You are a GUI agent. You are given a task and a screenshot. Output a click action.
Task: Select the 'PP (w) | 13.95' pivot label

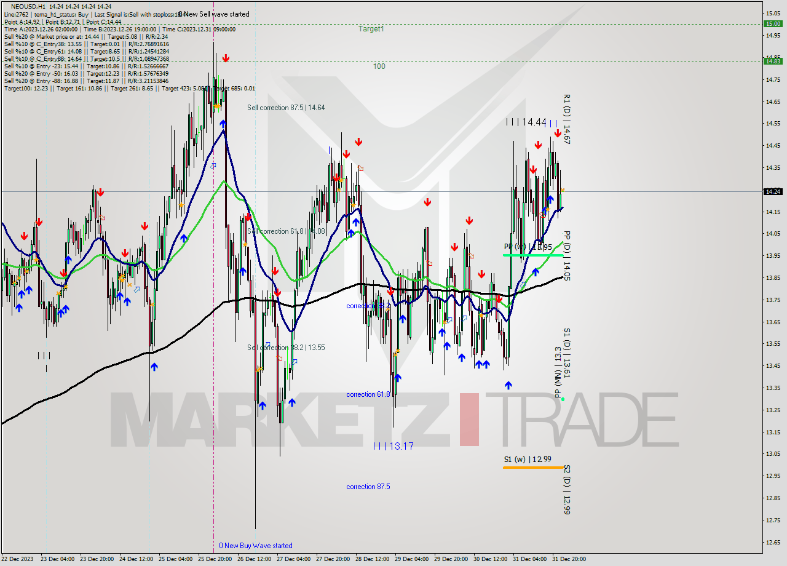tap(528, 247)
